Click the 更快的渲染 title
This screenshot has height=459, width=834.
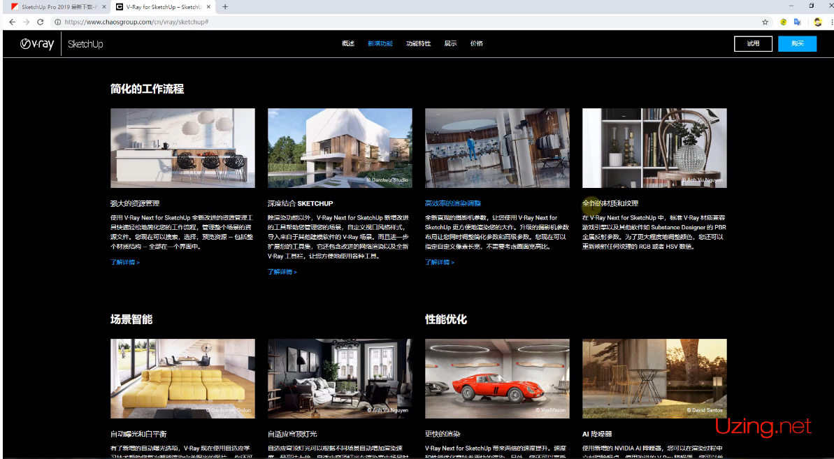pyautogui.click(x=443, y=434)
